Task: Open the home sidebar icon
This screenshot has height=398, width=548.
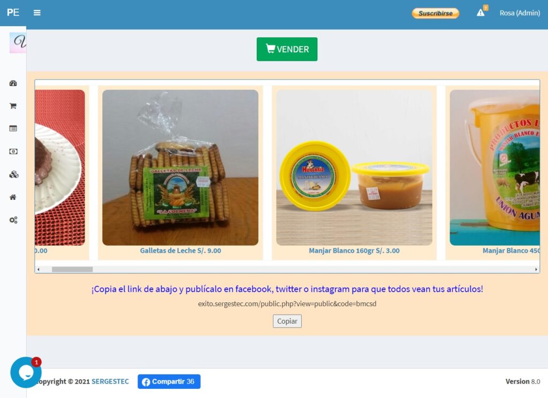Action: click(13, 197)
